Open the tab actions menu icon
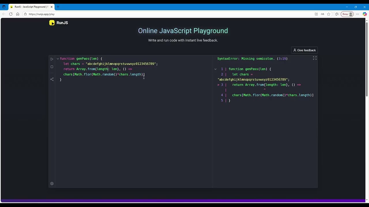This screenshot has height=207, width=369. click(4, 7)
